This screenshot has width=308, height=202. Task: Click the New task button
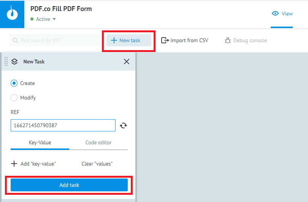tap(129, 40)
